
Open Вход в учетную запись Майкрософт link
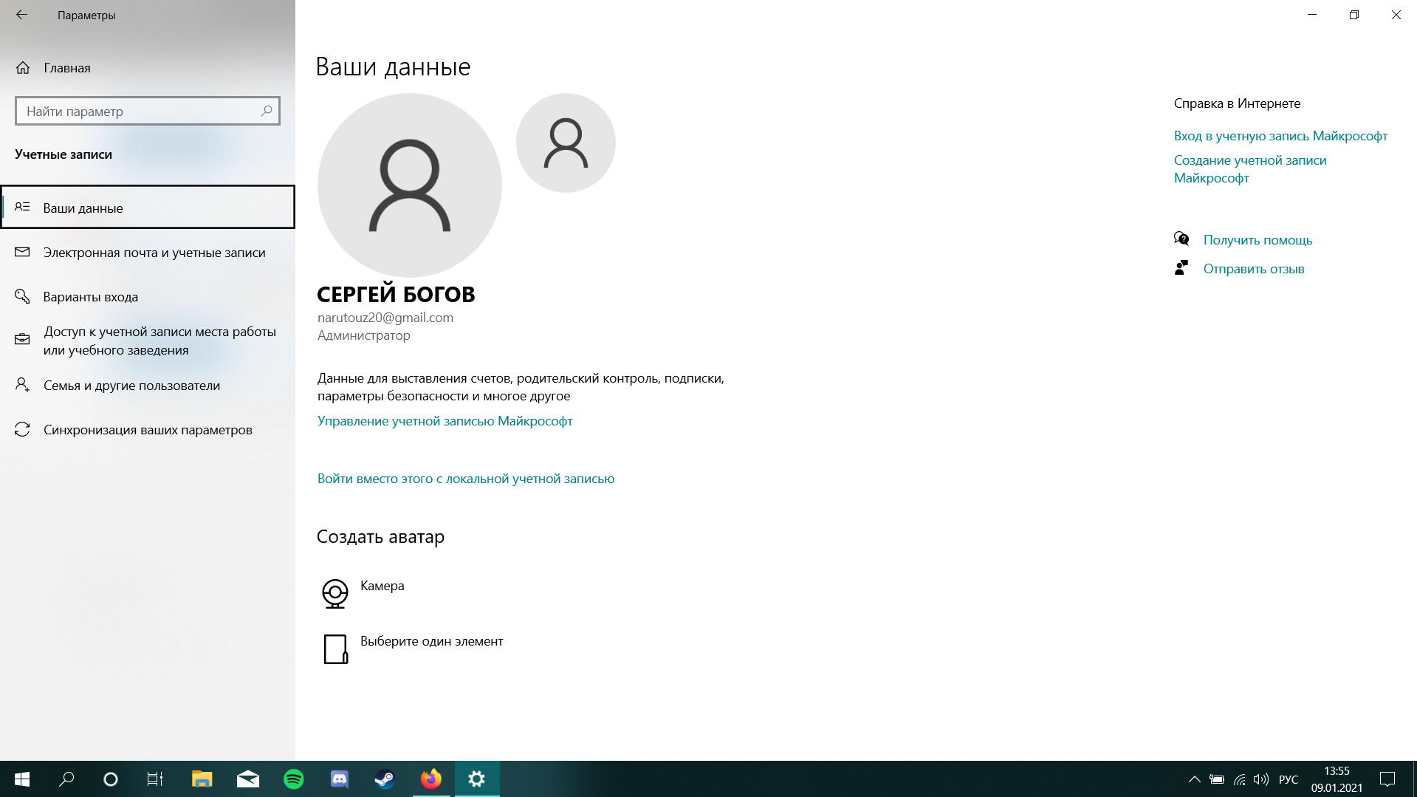coord(1280,136)
